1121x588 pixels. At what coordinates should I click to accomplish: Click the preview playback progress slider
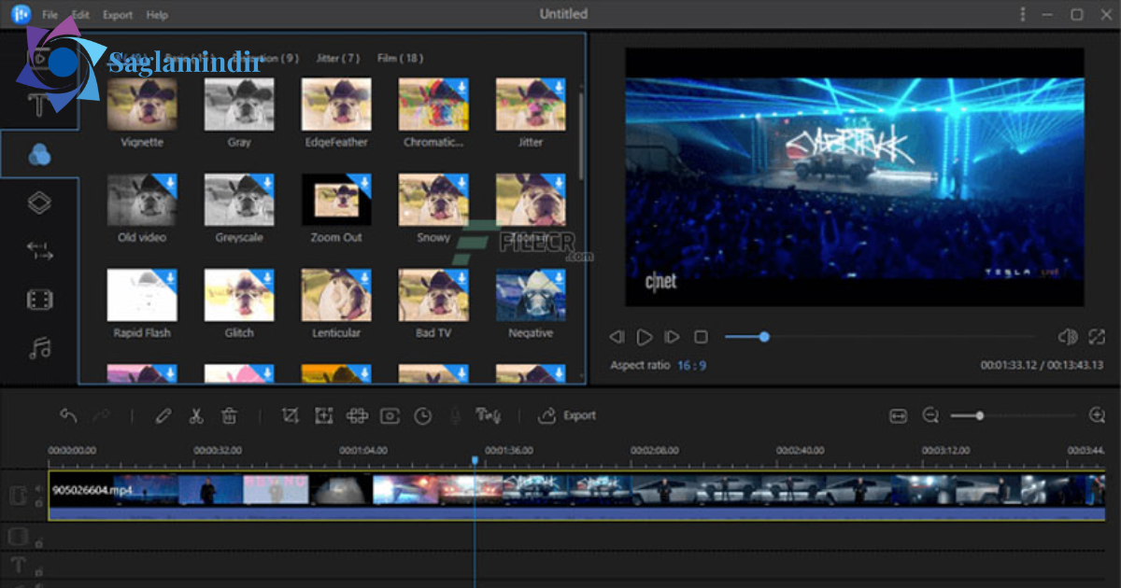(x=880, y=336)
